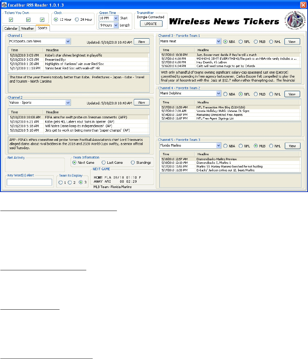Select NFL Transaction Wire Blog headline

(230, 107)
